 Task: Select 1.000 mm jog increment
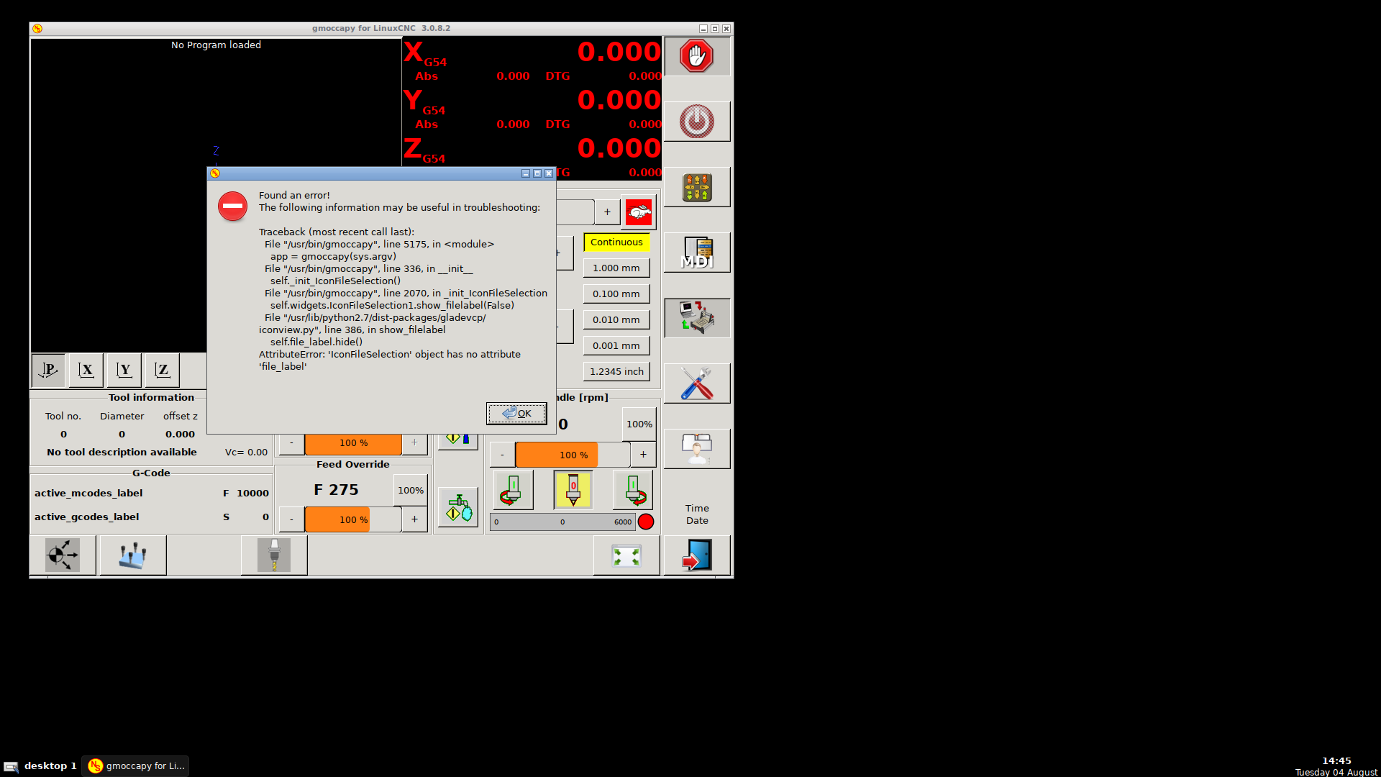click(x=616, y=268)
